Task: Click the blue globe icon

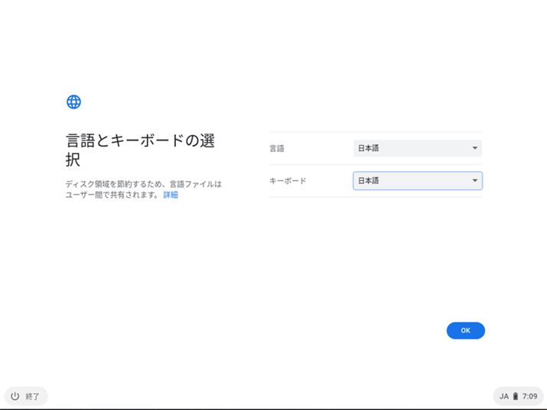Action: 73,102
